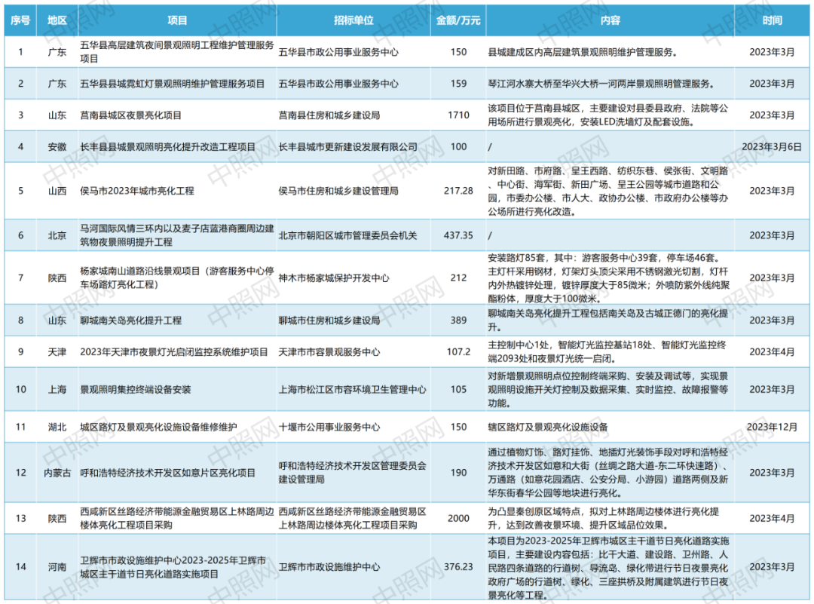Click region cell 安徽

[x=57, y=147]
